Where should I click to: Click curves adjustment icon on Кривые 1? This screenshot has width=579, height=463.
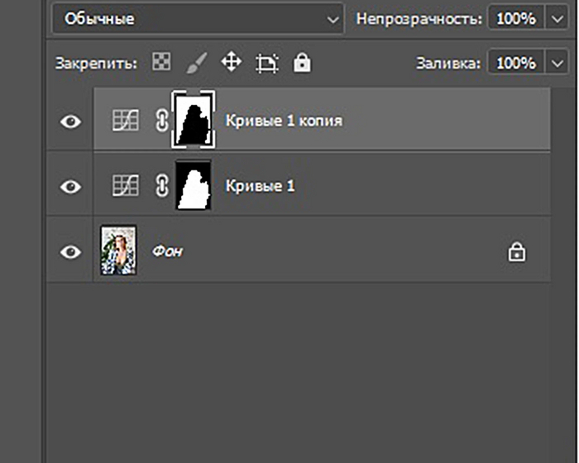coord(125,186)
